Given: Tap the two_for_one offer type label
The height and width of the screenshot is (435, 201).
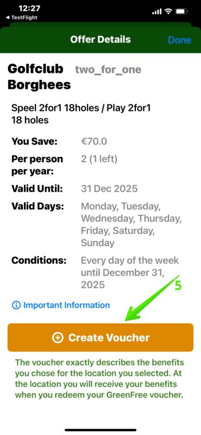Looking at the screenshot, I should [108, 70].
